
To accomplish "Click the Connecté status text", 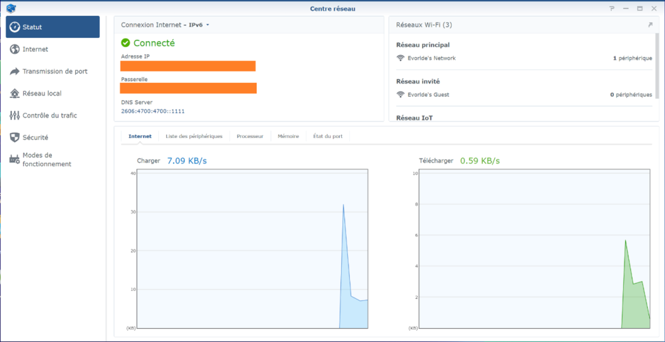I will 154,43.
